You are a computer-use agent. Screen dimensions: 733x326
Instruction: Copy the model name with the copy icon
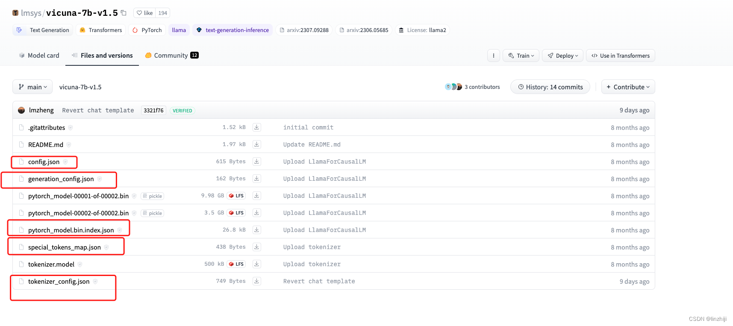click(x=124, y=13)
